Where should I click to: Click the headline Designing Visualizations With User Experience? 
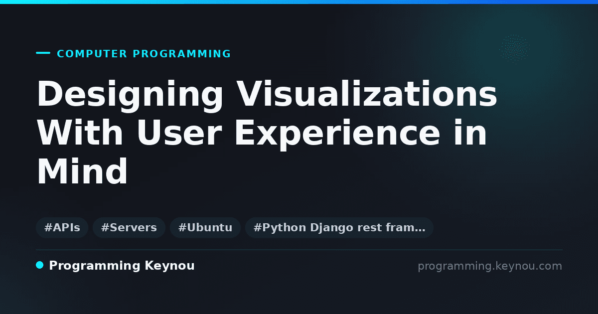coord(267,133)
